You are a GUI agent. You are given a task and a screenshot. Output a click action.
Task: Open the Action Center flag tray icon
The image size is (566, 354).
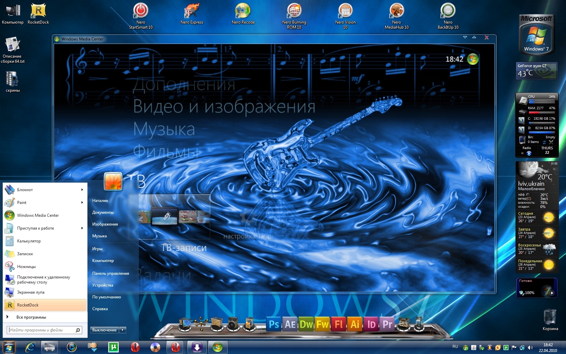click(x=514, y=348)
